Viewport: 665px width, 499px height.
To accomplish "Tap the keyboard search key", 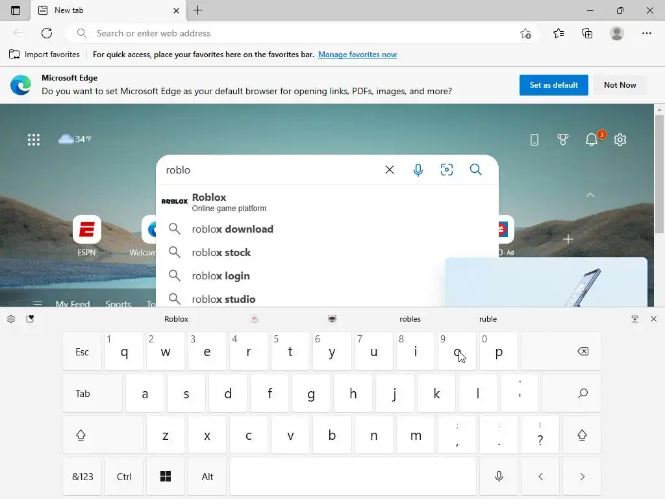I will click(x=571, y=393).
